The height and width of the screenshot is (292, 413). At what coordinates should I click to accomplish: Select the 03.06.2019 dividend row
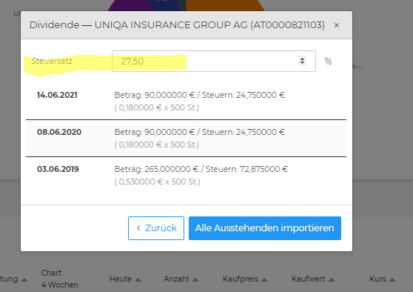[186, 175]
